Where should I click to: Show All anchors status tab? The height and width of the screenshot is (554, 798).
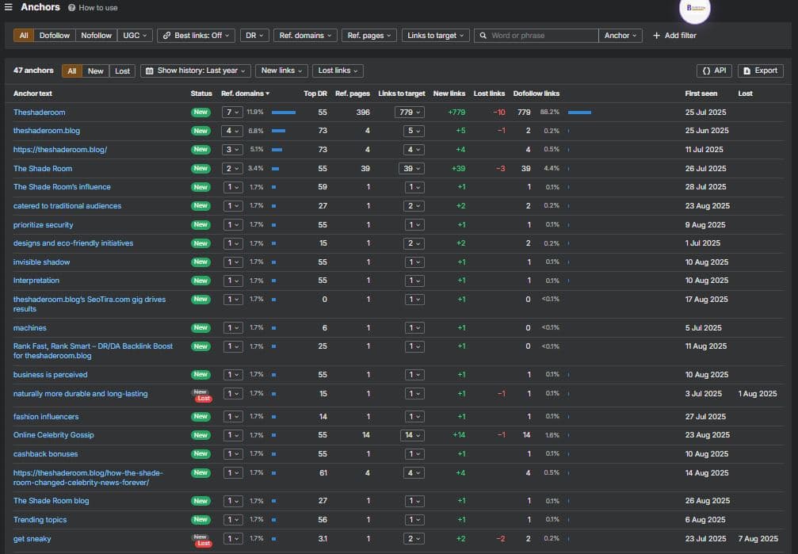pyautogui.click(x=72, y=71)
